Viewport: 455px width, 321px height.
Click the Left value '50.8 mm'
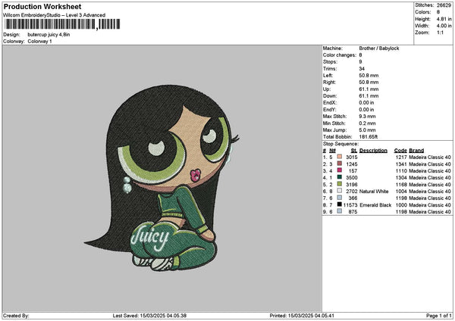tap(369, 75)
